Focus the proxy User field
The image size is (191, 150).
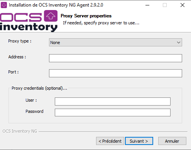[113, 101]
